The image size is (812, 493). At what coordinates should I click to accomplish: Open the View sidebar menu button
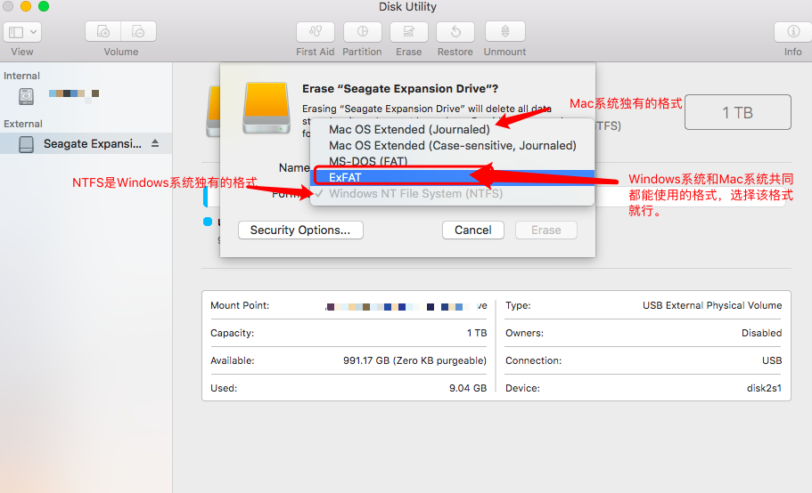tap(22, 32)
